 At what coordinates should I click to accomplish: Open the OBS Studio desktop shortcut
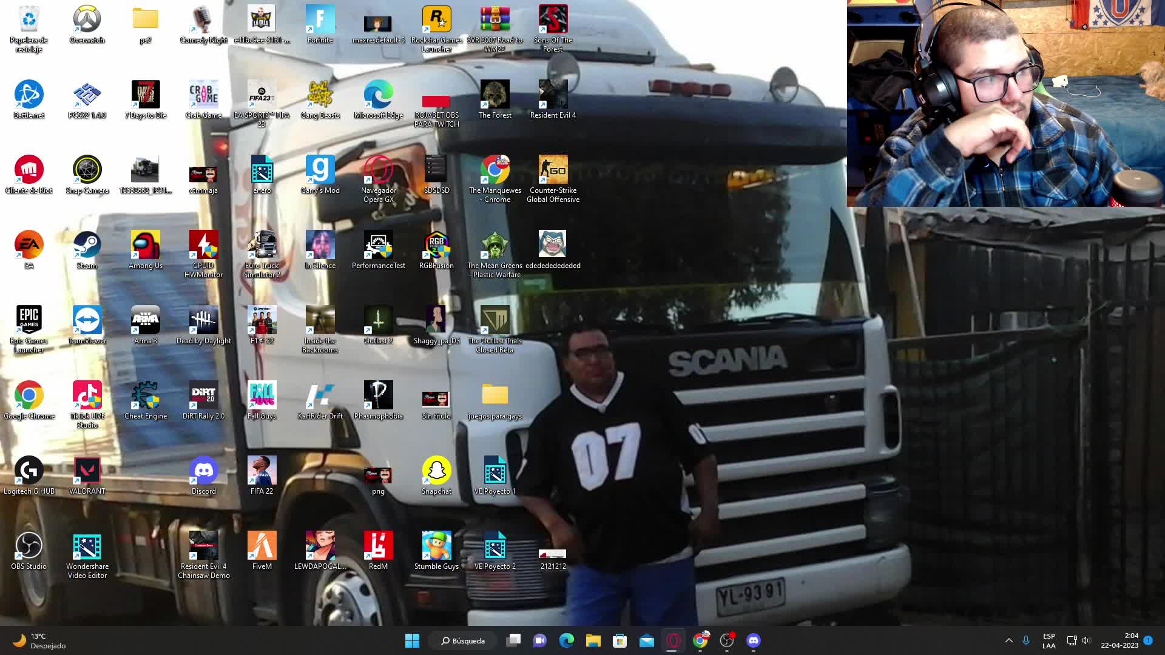click(29, 546)
